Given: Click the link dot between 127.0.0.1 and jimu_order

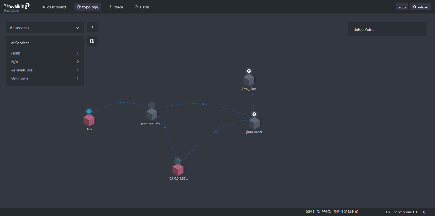Looking at the screenshot, I should pyautogui.click(x=216, y=132).
